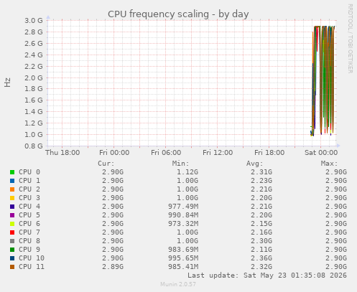Click the plotted frequency spikes in the graph
The image size is (357, 292).
[323, 81]
